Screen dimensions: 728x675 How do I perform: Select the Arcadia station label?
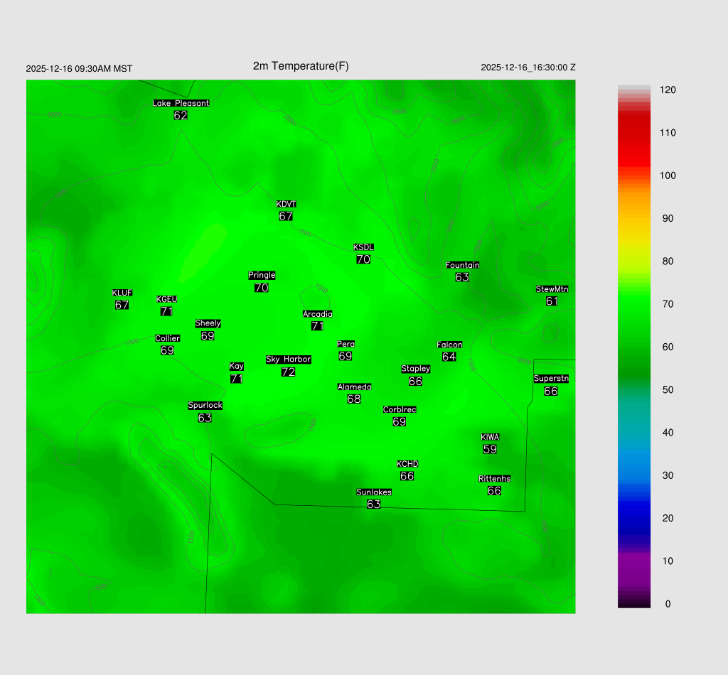pos(317,314)
